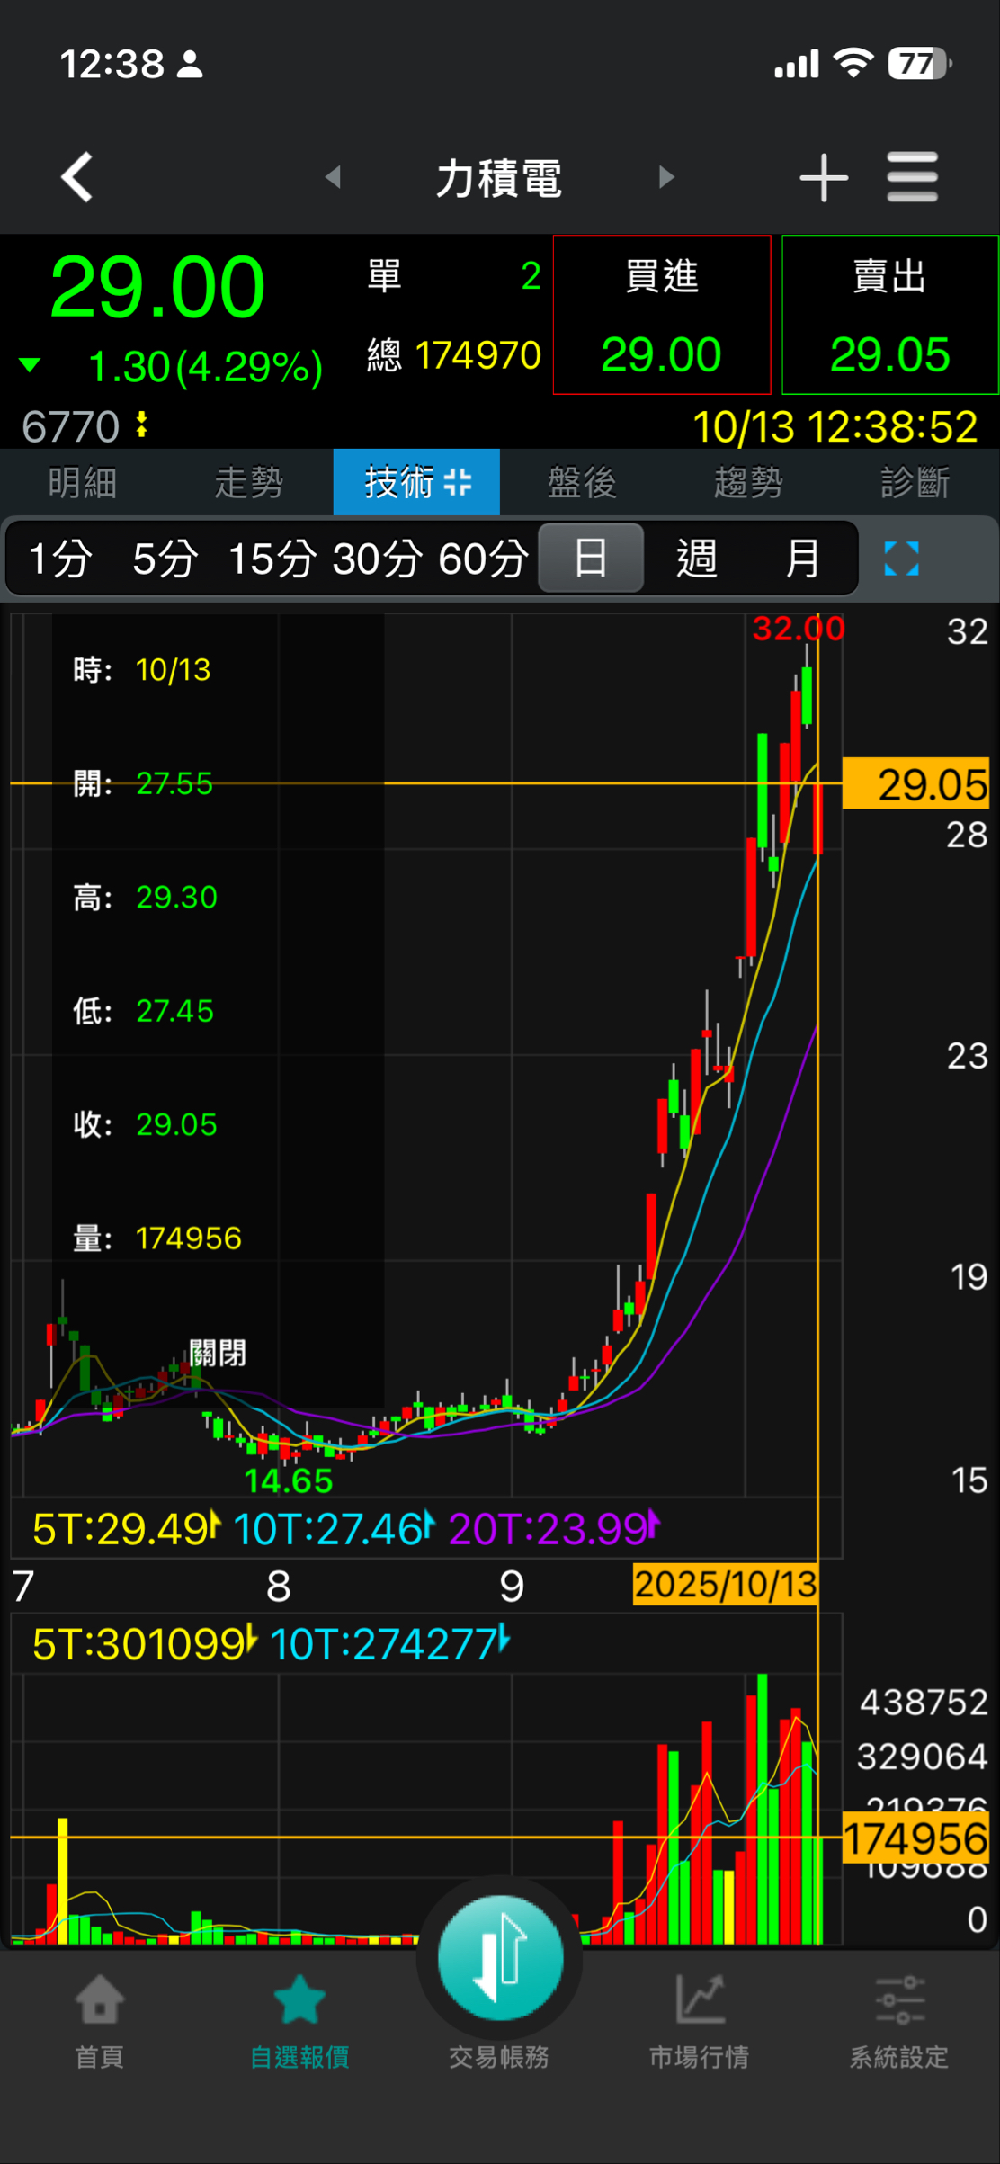Expand chart to fullscreen icon
Image resolution: width=1000 pixels, height=2164 pixels.
[x=901, y=559]
